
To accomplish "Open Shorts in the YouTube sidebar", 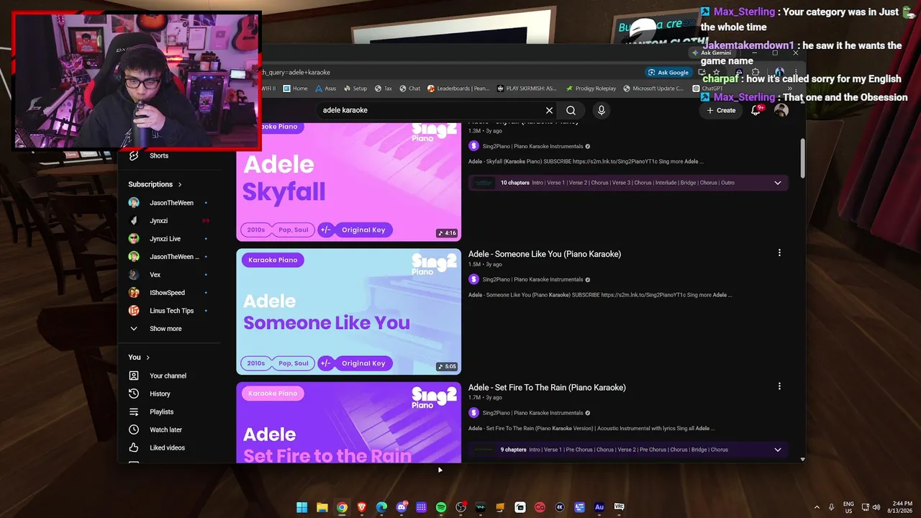I will point(159,156).
